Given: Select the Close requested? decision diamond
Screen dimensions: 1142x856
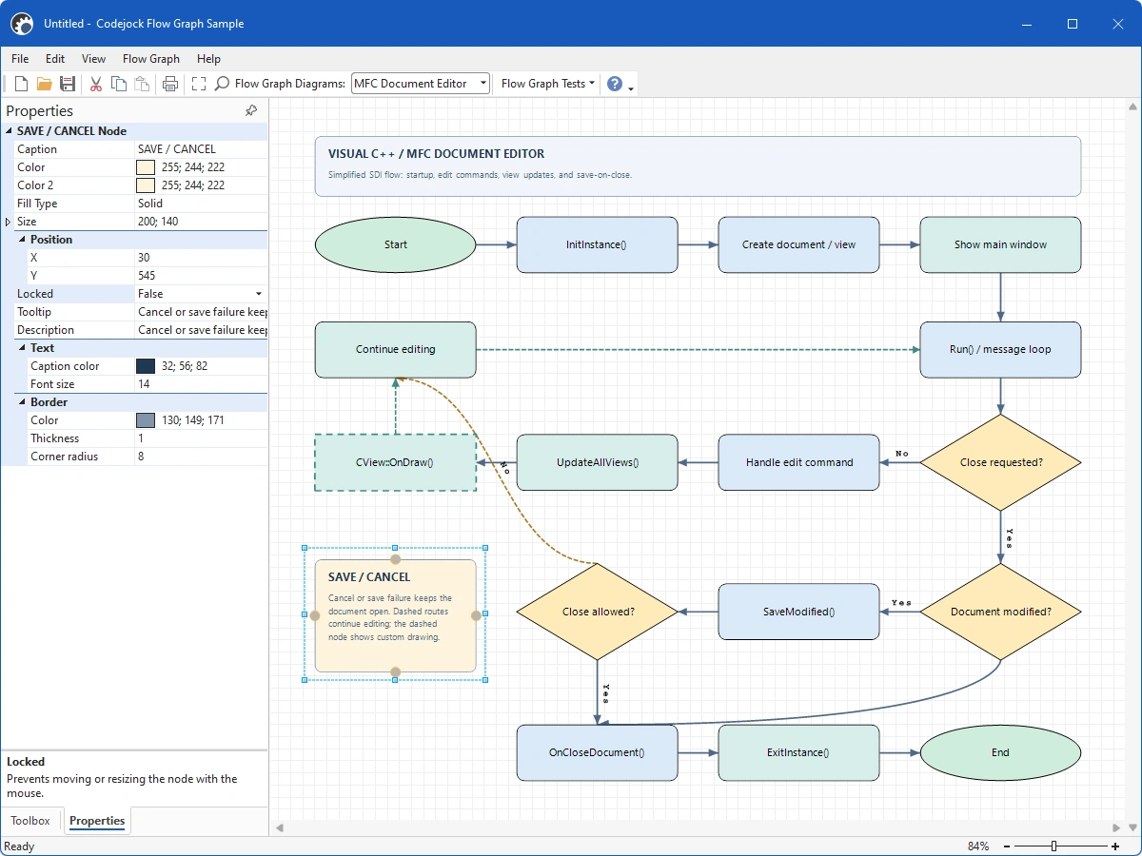Looking at the screenshot, I should (1000, 462).
